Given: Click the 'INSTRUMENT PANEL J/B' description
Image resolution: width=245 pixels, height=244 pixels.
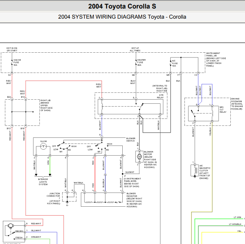Looking at the screenshot, I should tap(216, 60).
